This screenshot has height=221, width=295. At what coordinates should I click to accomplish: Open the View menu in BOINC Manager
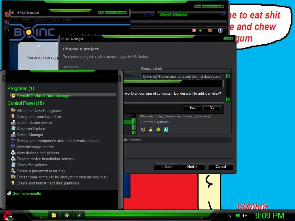tap(26, 19)
